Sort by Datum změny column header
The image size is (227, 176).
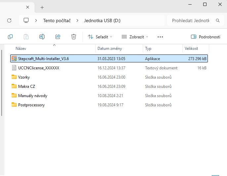[110, 49]
